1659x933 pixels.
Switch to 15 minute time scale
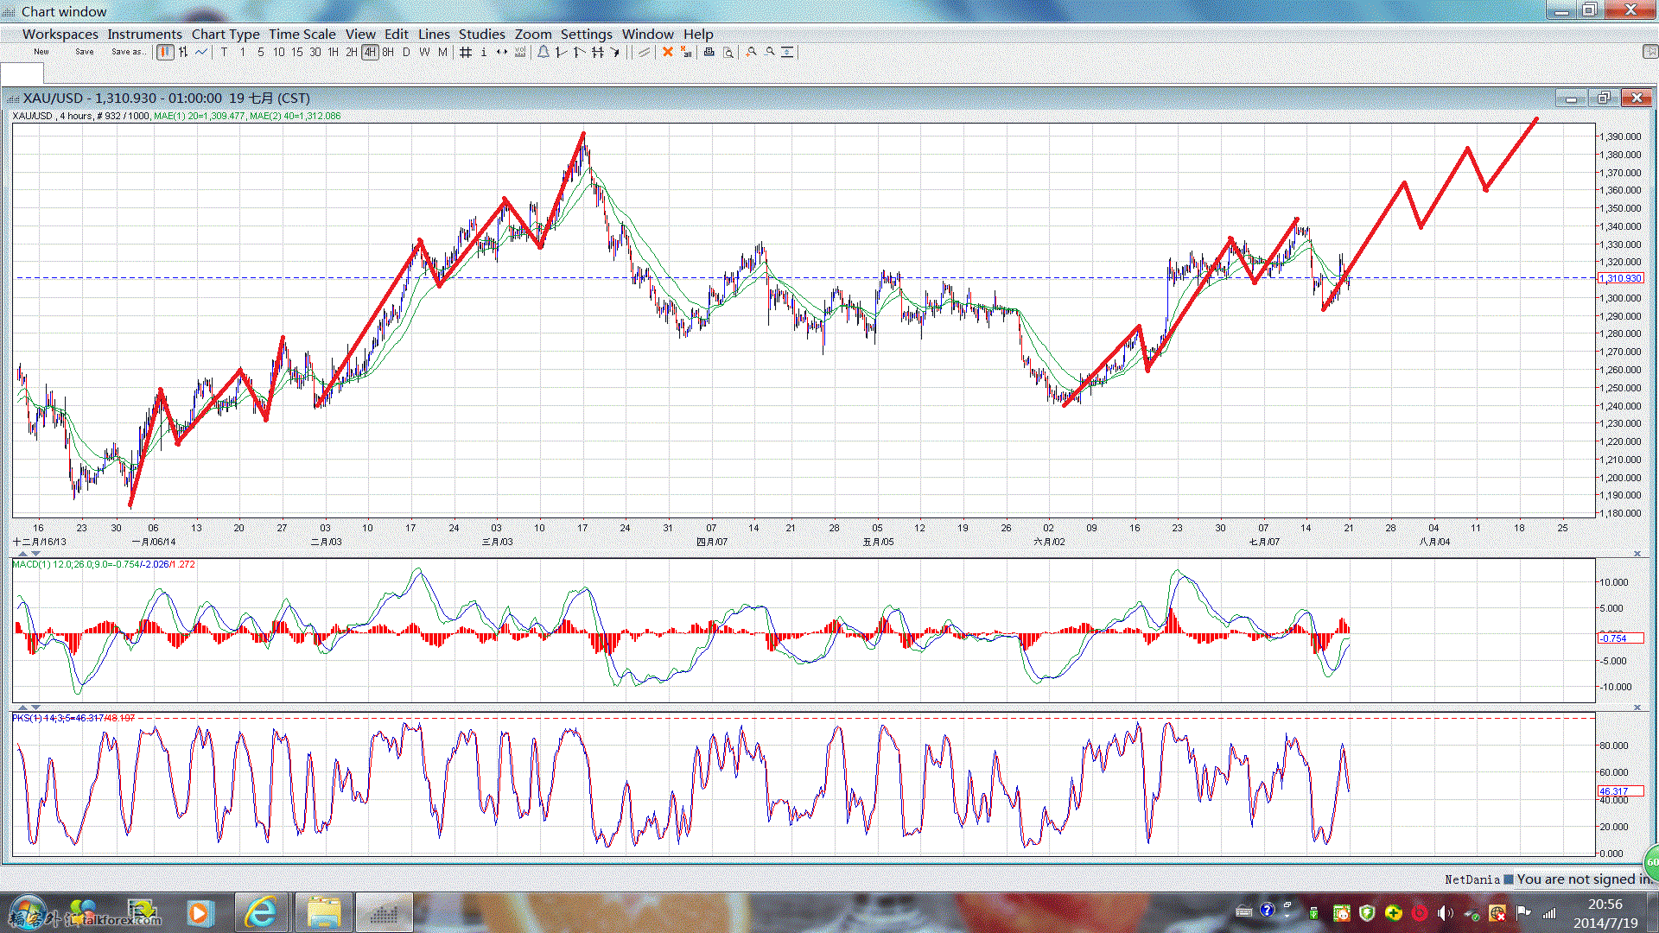(x=297, y=52)
